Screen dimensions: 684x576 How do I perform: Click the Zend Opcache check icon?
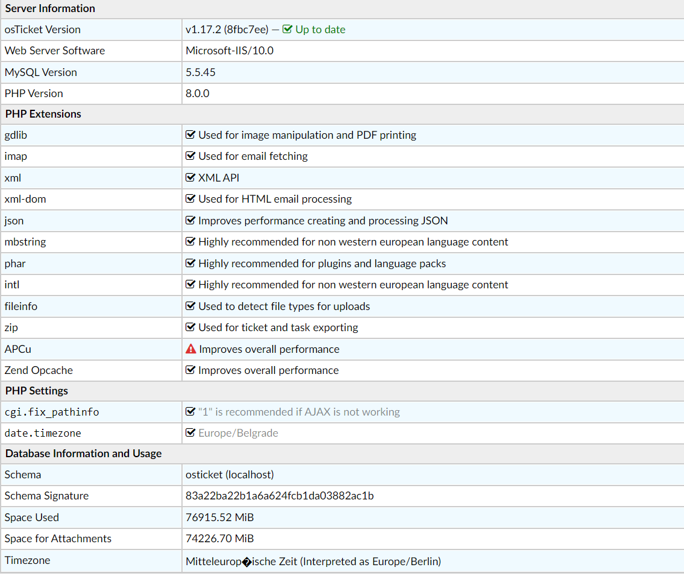190,370
